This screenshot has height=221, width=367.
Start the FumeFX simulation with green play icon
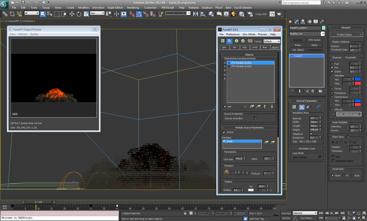pyautogui.click(x=236, y=41)
